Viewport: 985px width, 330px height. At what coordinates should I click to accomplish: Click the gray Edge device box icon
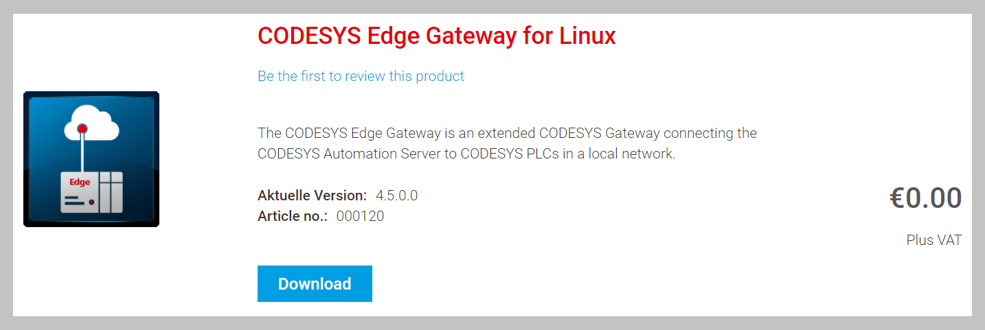(x=91, y=192)
